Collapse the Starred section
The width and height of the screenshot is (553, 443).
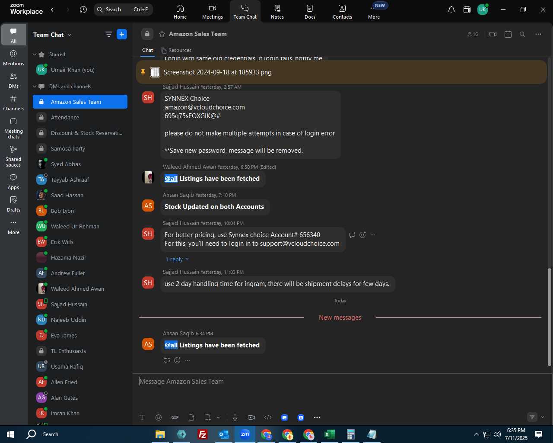coord(35,55)
